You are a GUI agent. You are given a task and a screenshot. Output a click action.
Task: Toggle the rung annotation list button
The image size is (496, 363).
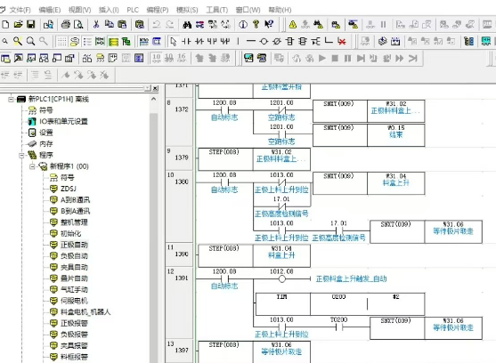coord(87,42)
